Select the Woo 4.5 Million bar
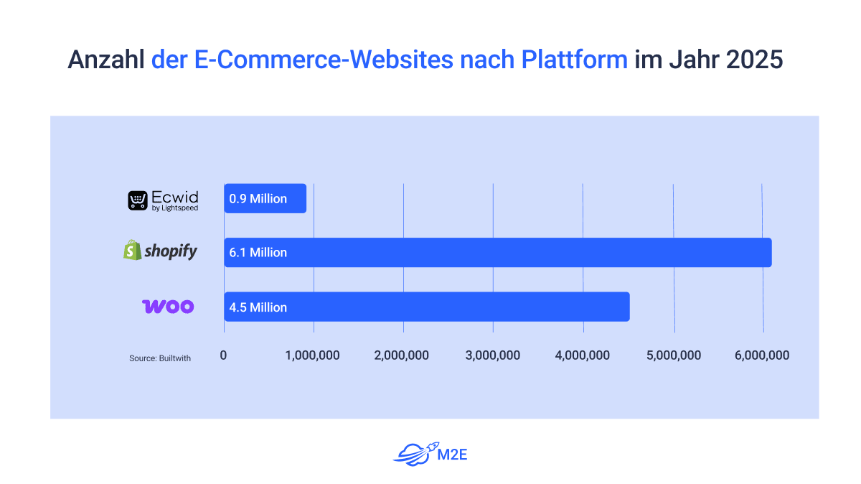The height and width of the screenshot is (484, 861). (x=426, y=307)
